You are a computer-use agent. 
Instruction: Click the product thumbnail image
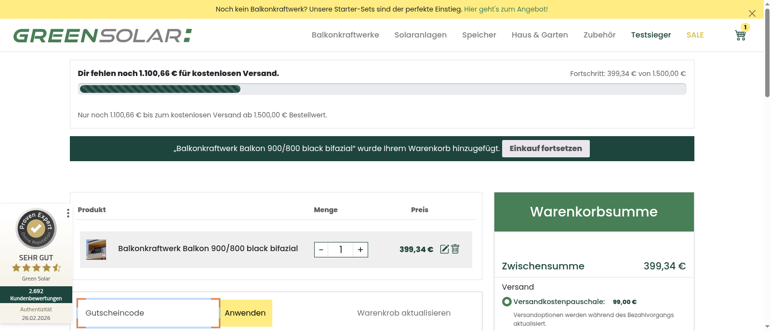coord(96,250)
